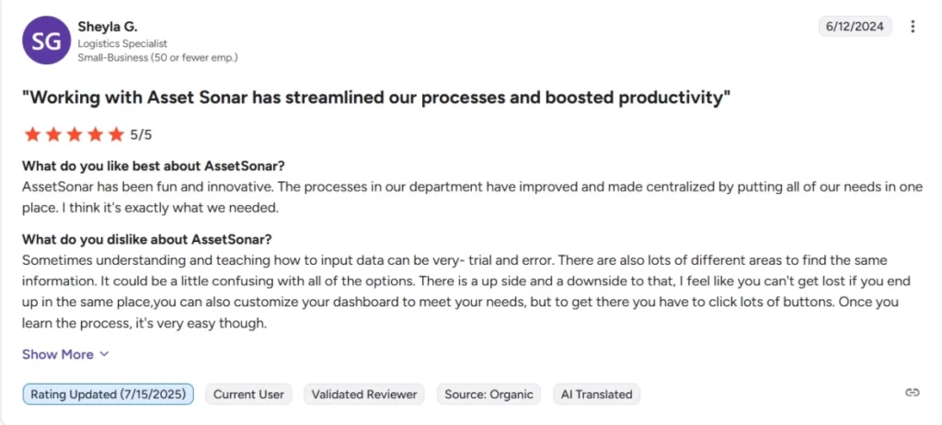Click the AI Translated tag
942x425 pixels.
click(x=596, y=395)
